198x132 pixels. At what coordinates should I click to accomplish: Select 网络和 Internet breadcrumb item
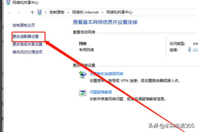pyautogui.click(x=85, y=12)
